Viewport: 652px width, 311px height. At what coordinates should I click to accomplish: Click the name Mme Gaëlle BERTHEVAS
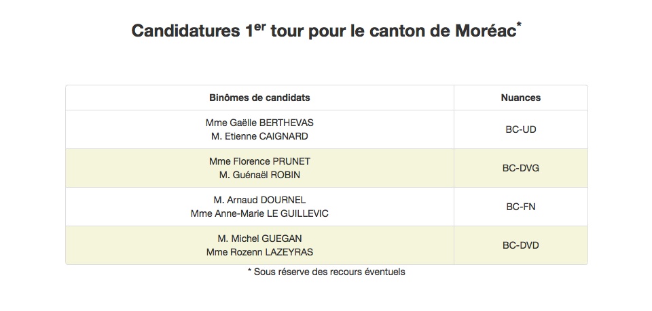point(259,123)
